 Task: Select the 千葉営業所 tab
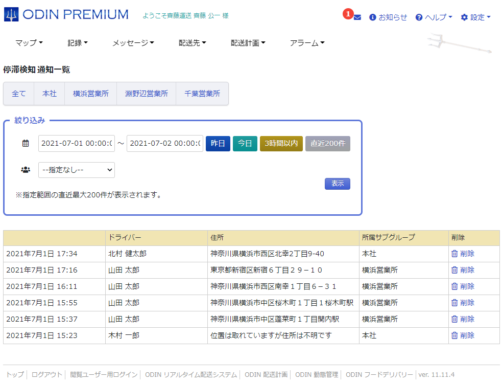[x=202, y=94]
